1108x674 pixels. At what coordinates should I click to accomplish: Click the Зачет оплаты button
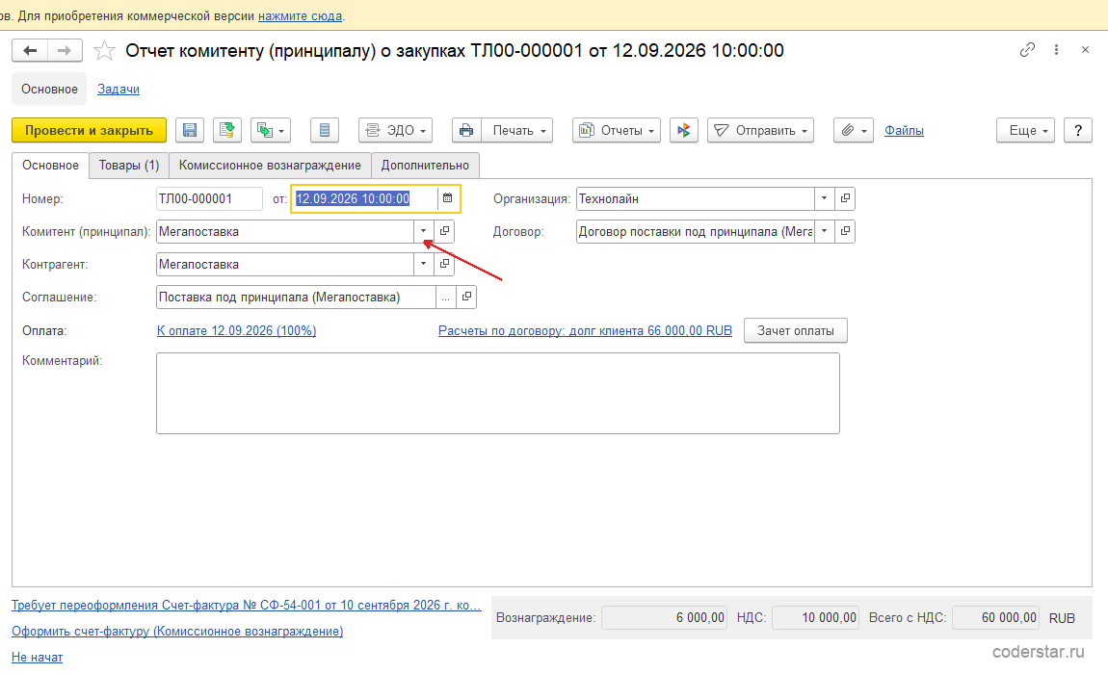796,330
